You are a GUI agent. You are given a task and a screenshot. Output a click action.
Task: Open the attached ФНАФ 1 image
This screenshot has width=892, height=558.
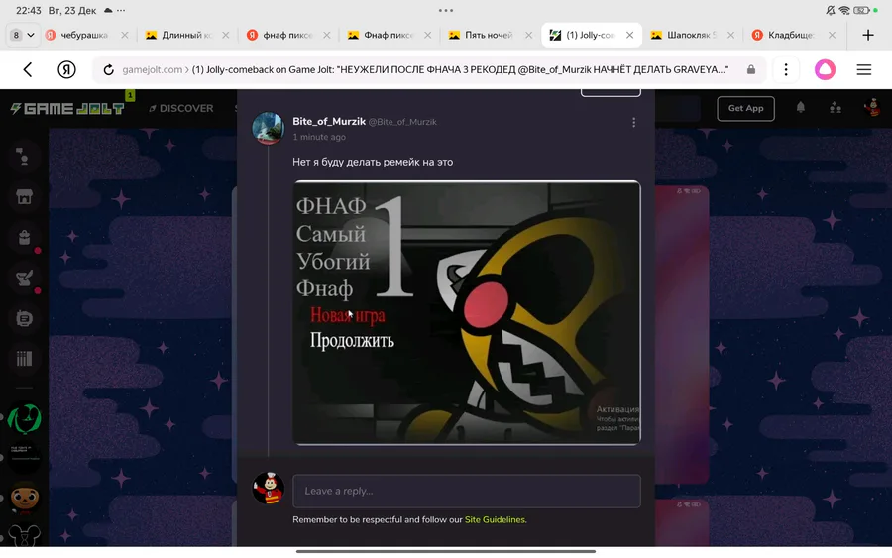tap(467, 312)
